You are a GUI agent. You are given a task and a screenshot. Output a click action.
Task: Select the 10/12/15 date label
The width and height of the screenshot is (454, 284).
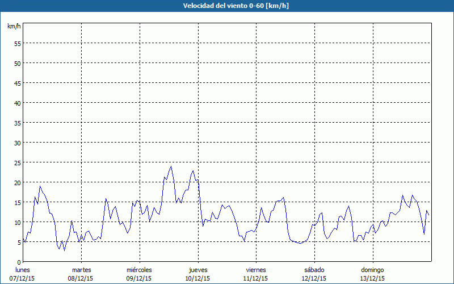pyautogui.click(x=197, y=278)
